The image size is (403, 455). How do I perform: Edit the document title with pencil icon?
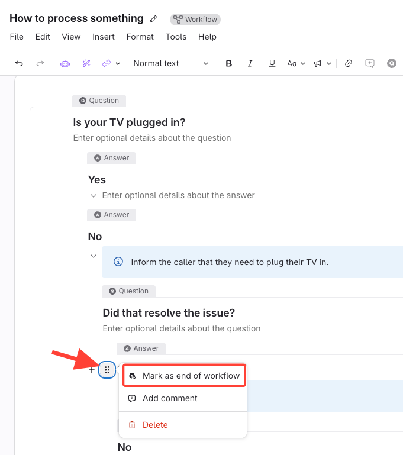(x=153, y=19)
